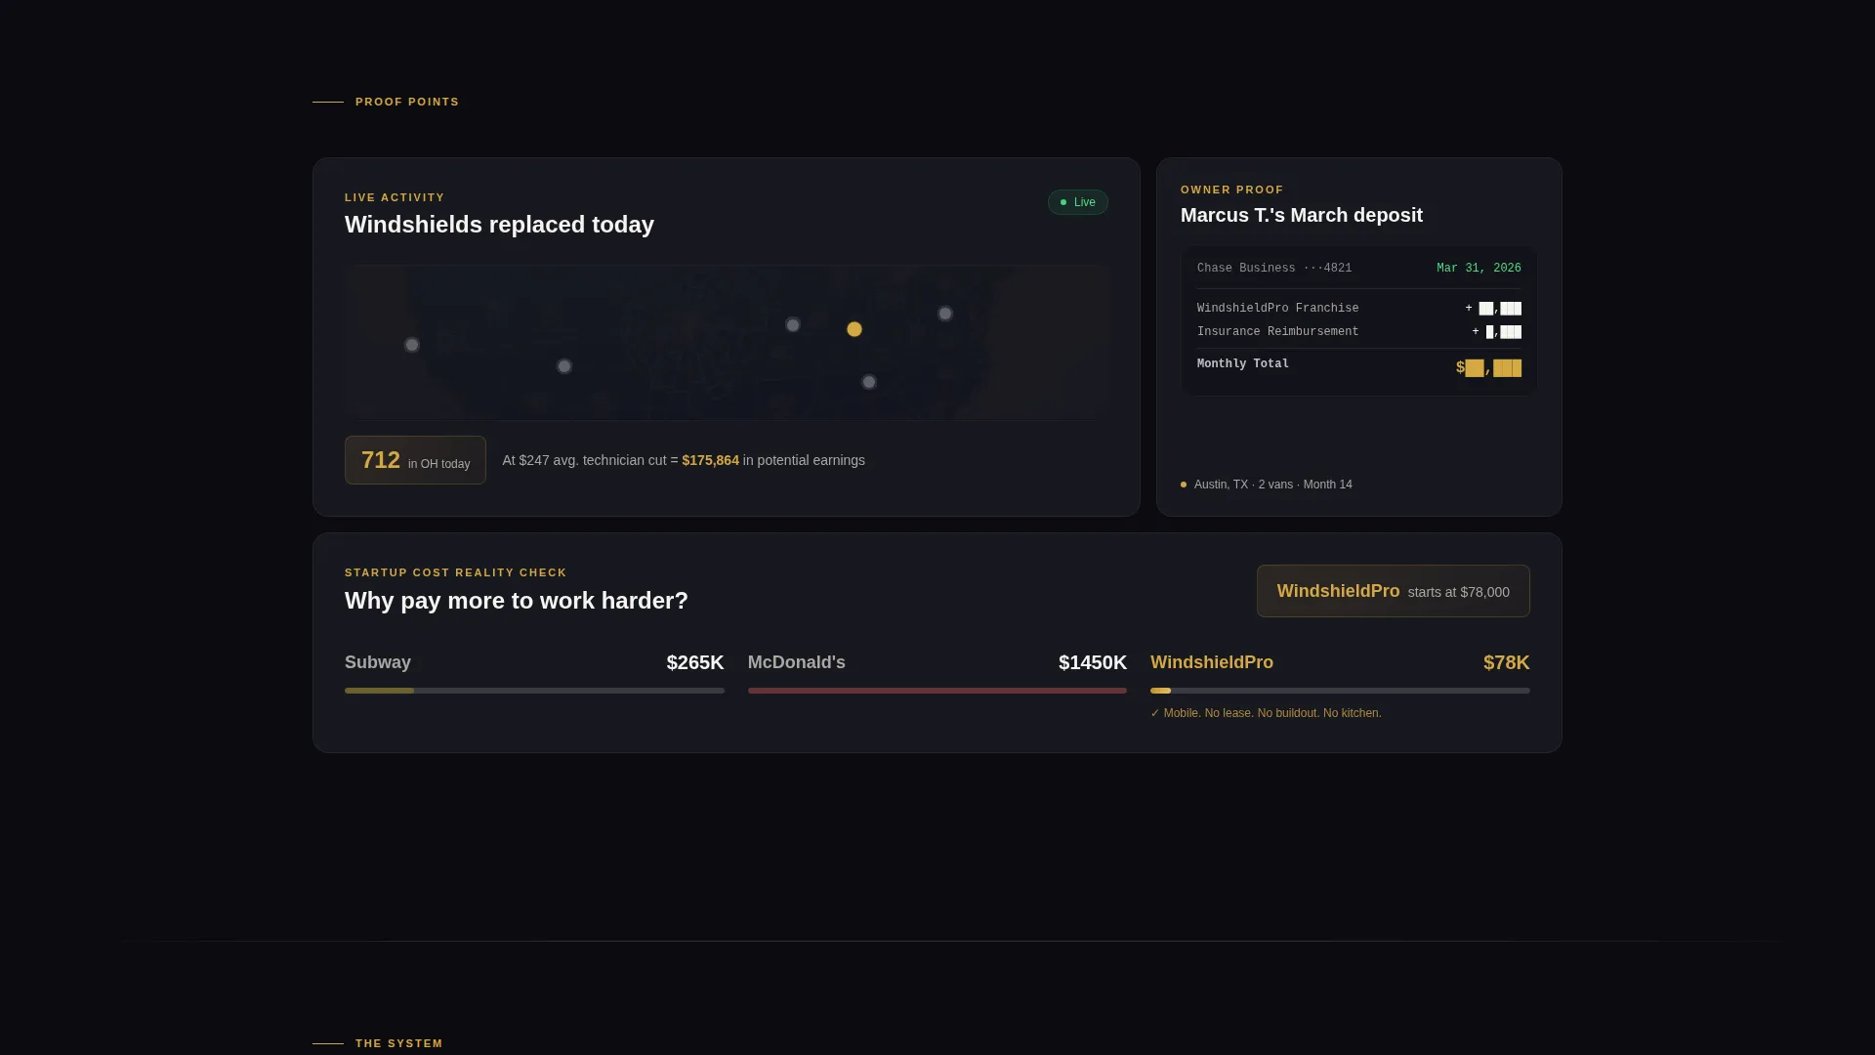The image size is (1875, 1055).
Task: Click the WindshieldPro cost progress bar
Action: pyautogui.click(x=1340, y=691)
